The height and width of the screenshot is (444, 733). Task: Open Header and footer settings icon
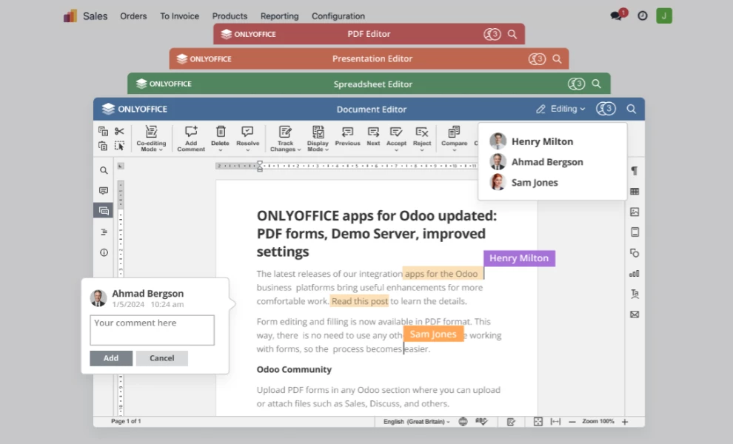click(x=635, y=232)
